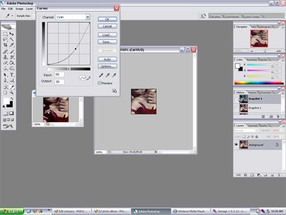Open the File menu

[x=3, y=9]
